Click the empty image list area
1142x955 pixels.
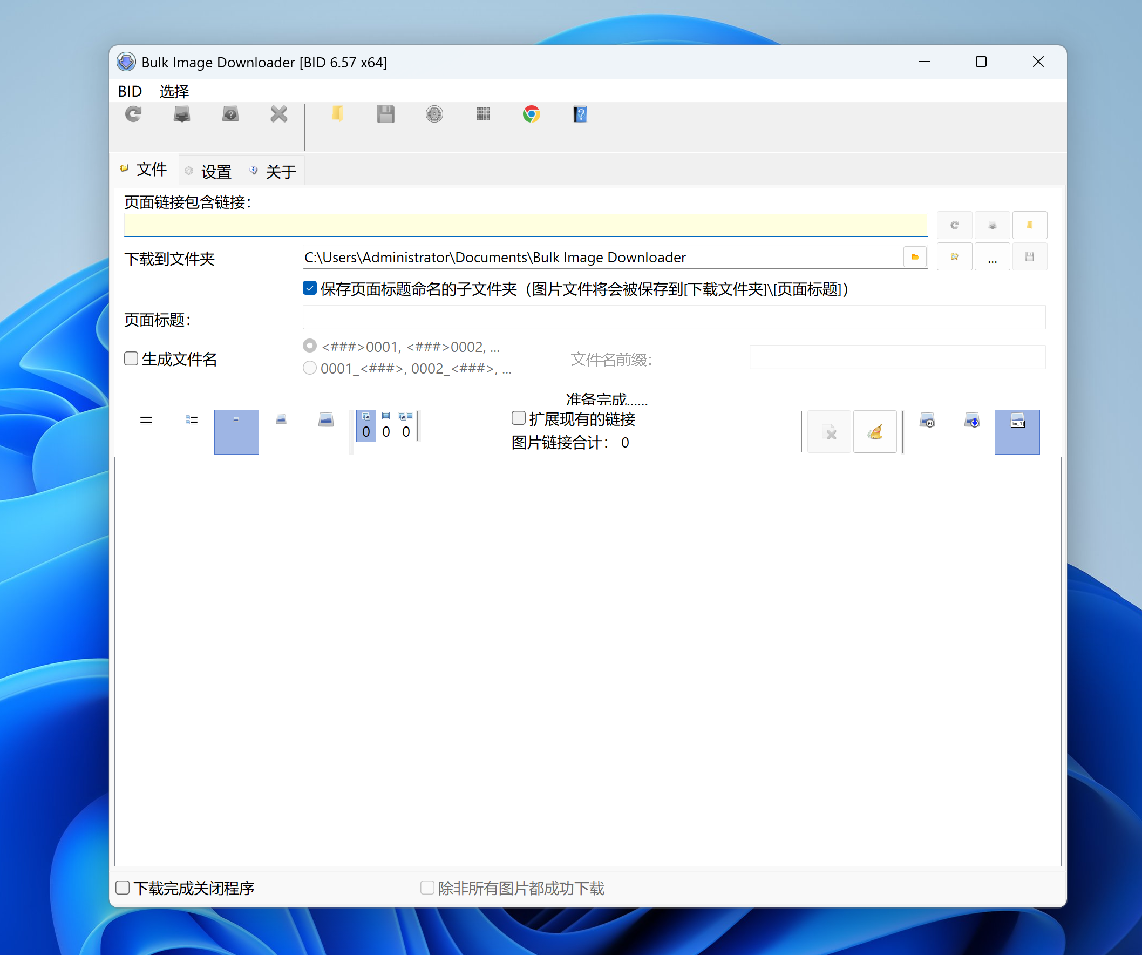pos(587,661)
